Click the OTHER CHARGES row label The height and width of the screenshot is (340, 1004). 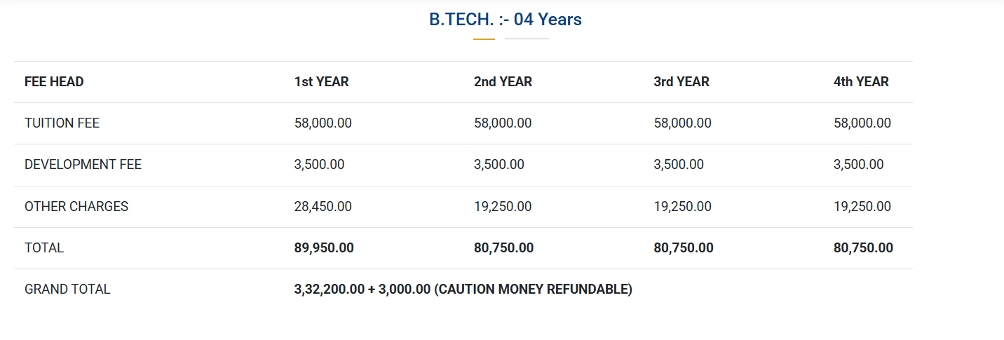point(76,207)
